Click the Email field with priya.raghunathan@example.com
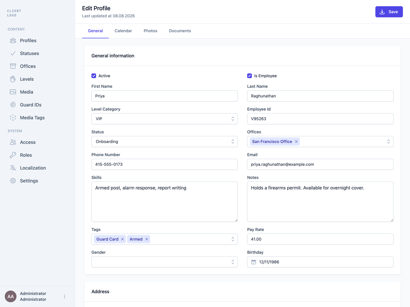 (320, 164)
